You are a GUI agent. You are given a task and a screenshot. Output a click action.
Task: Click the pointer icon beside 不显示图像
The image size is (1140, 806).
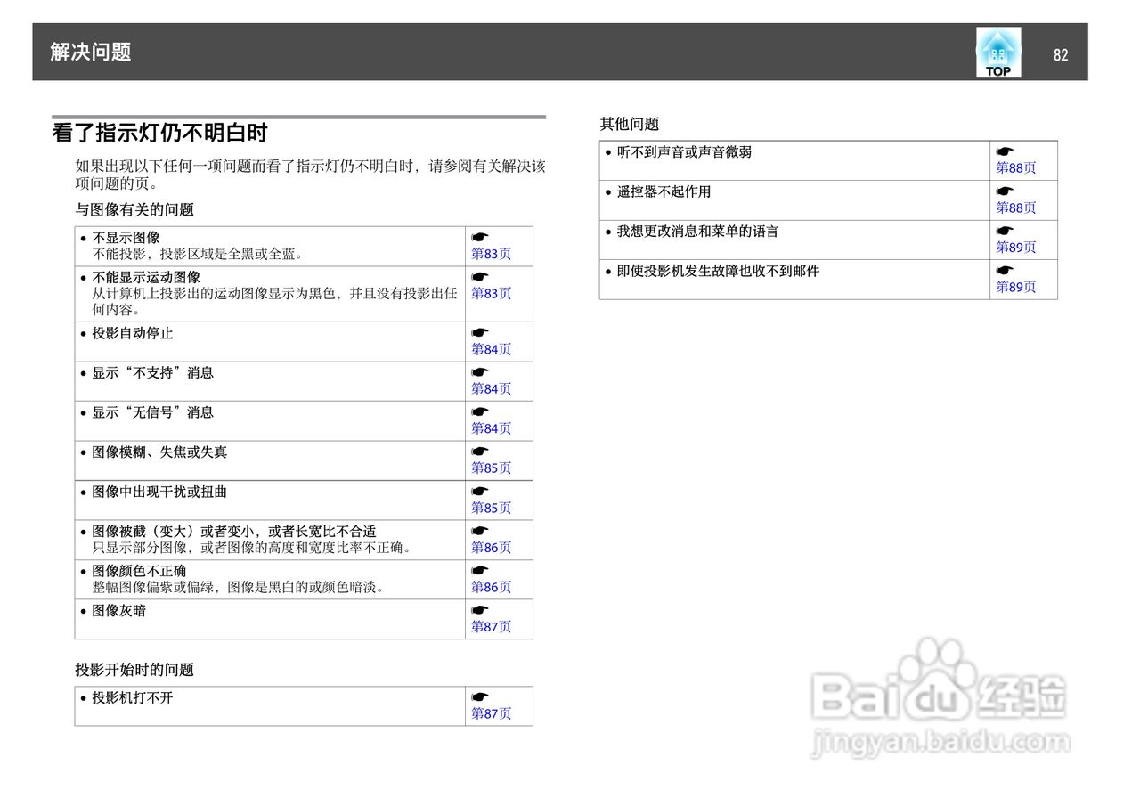[479, 236]
